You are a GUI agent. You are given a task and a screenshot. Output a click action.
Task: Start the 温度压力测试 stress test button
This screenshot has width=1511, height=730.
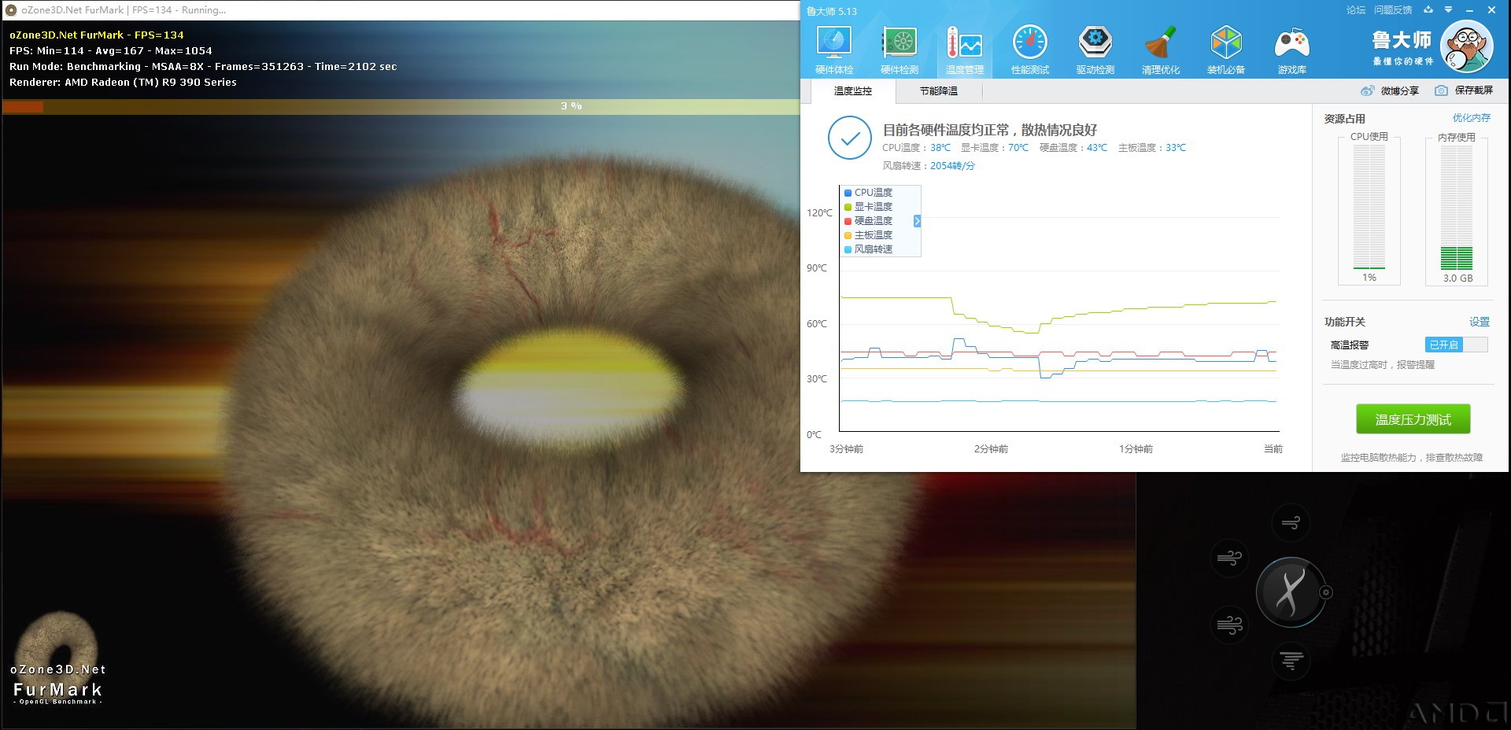[x=1413, y=419]
